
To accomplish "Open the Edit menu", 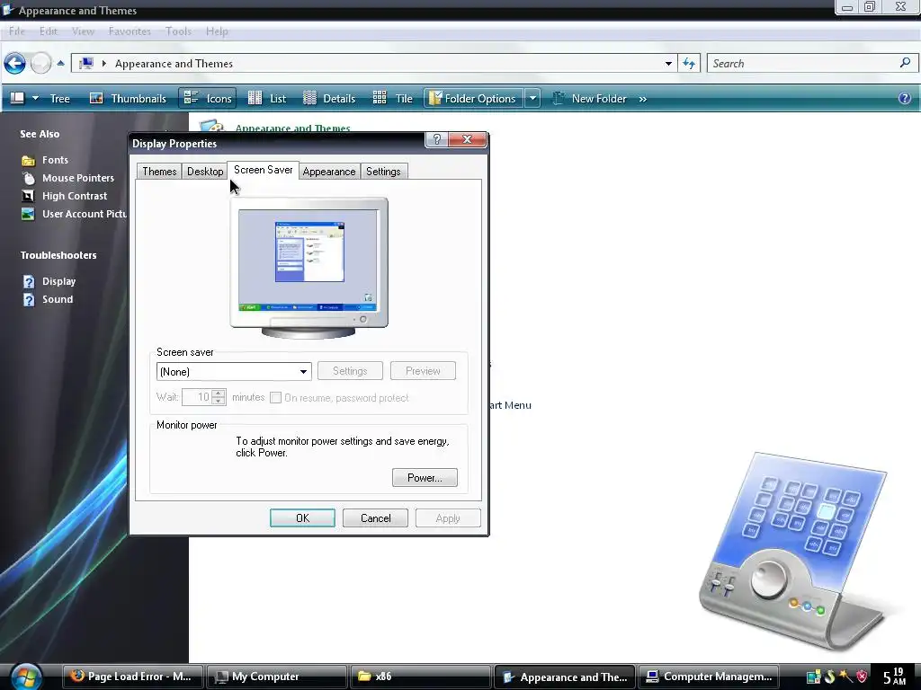I will pos(49,31).
